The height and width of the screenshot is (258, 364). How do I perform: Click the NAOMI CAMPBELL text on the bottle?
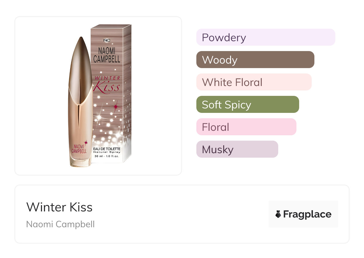79,149
